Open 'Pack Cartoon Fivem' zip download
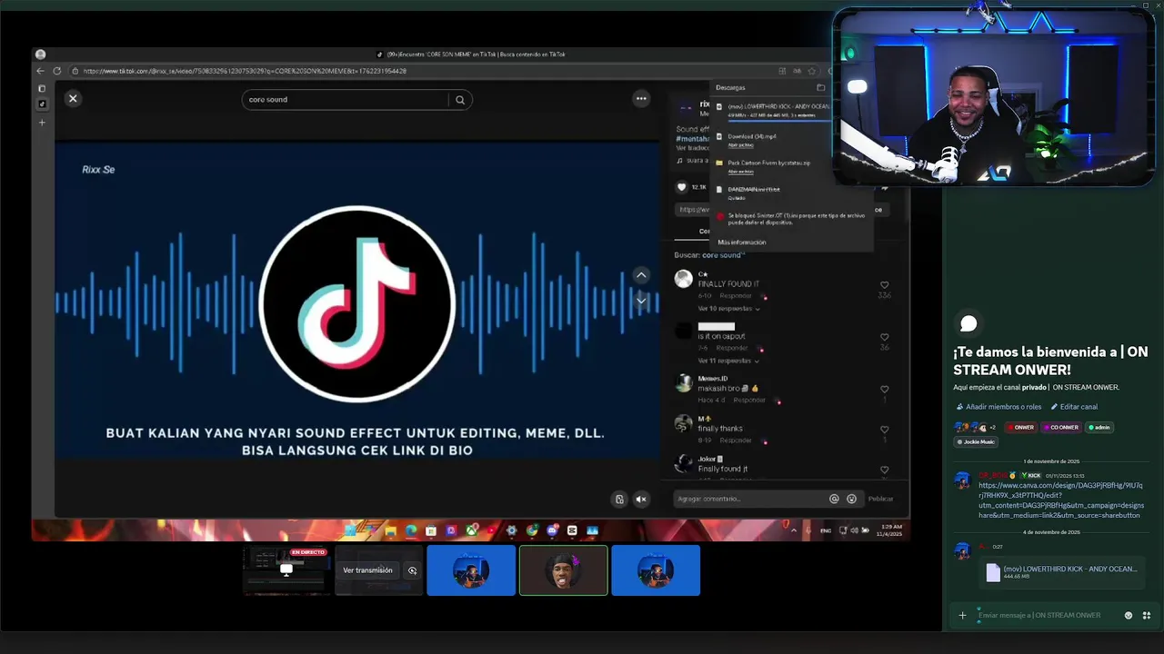Viewport: 1164px width, 654px height. (x=768, y=163)
